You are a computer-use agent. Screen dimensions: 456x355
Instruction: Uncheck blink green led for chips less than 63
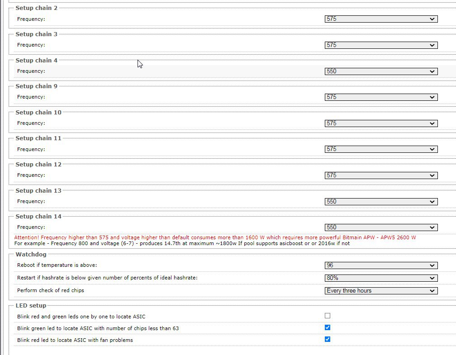328,327
